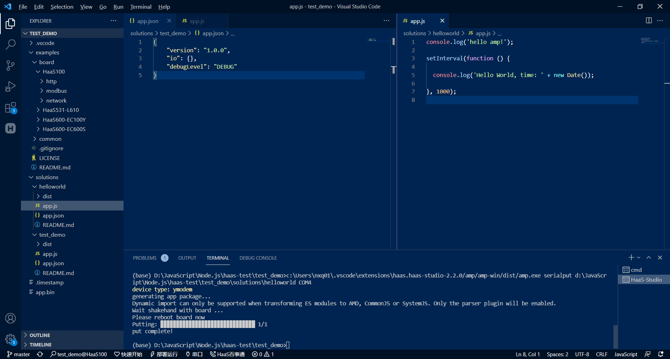Screen dimensions: 670x359
Task: Open the HaaS Studio sidebar icon
Action: coord(10,128)
